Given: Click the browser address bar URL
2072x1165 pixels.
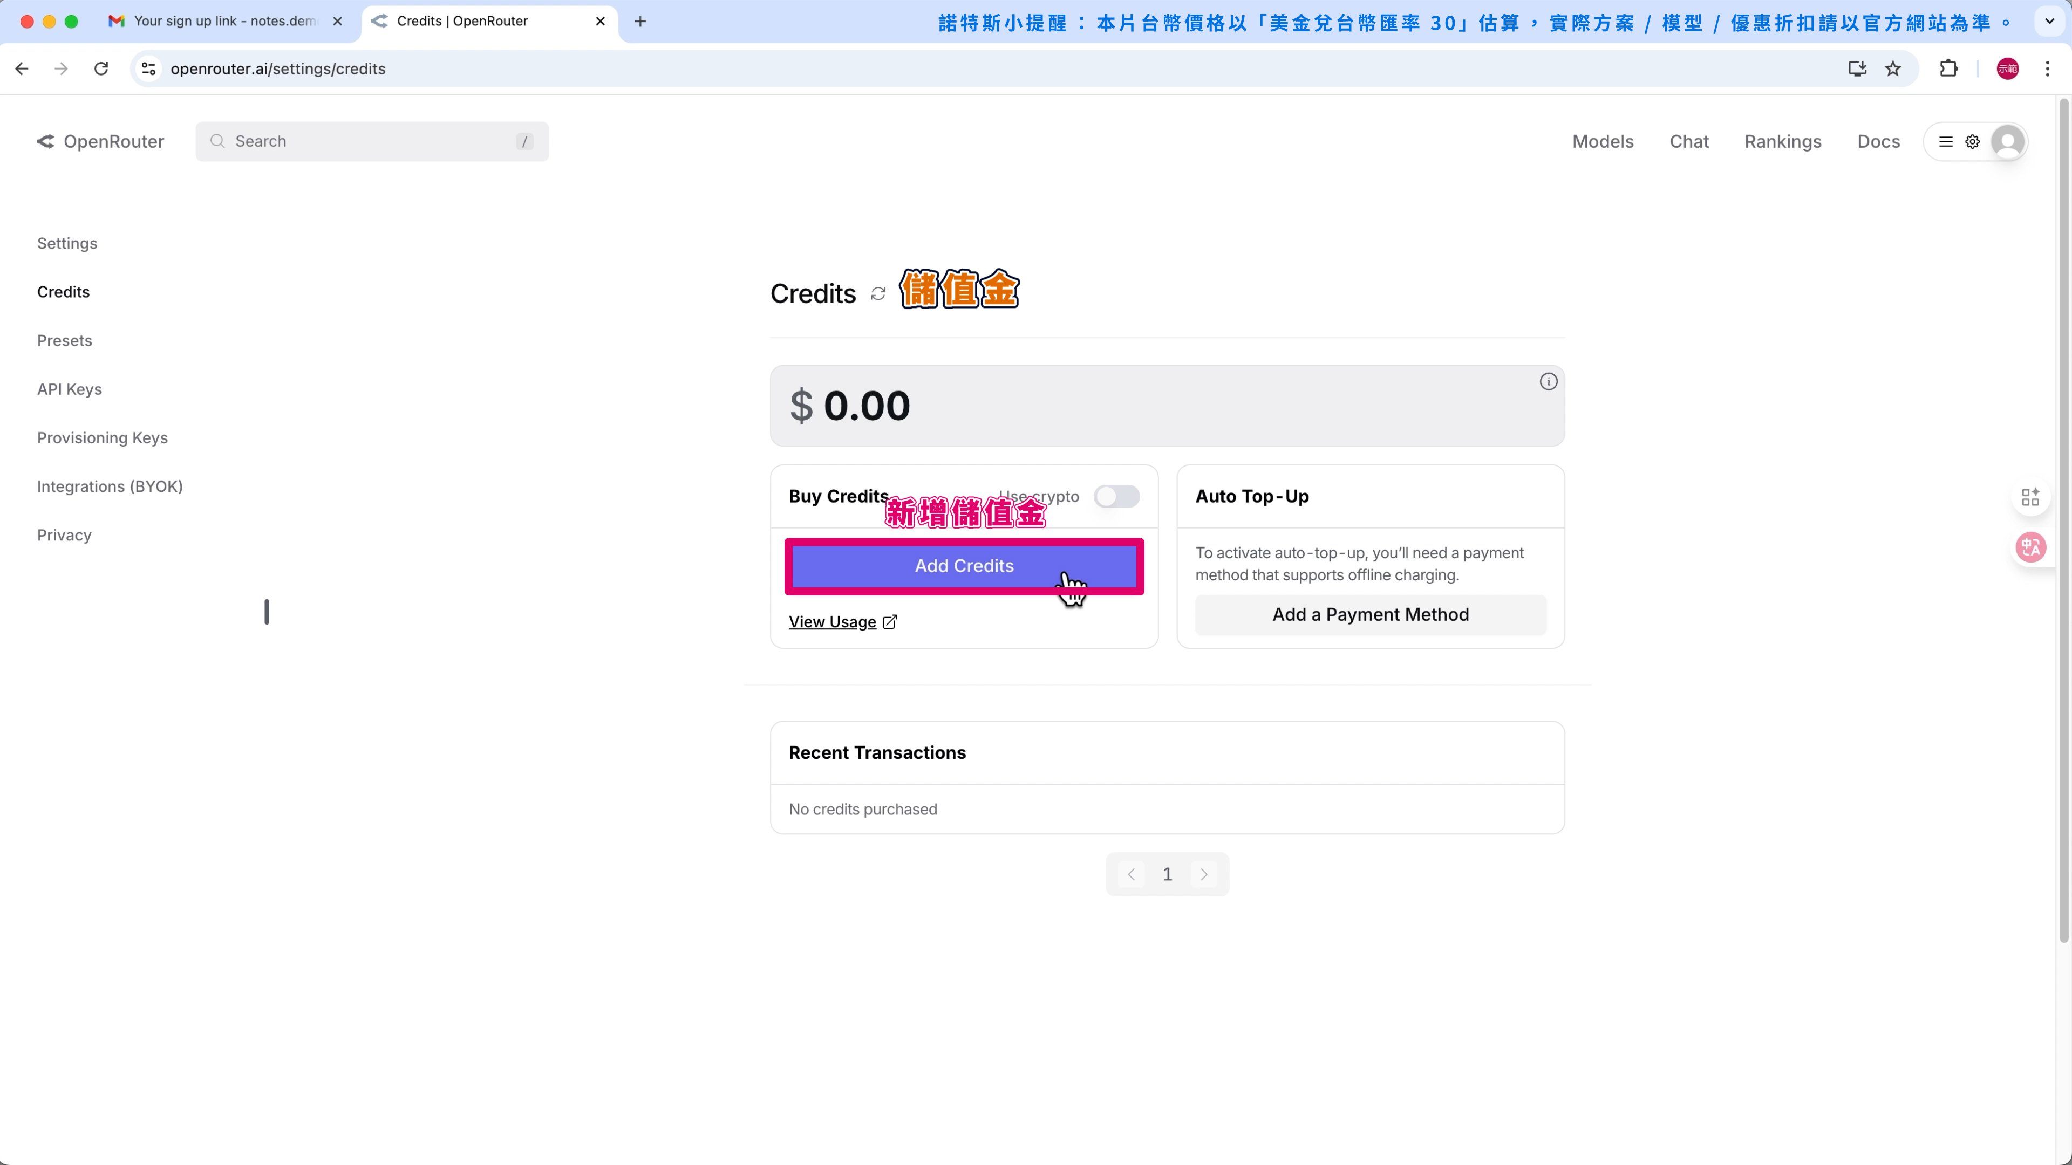Looking at the screenshot, I should click(x=277, y=68).
